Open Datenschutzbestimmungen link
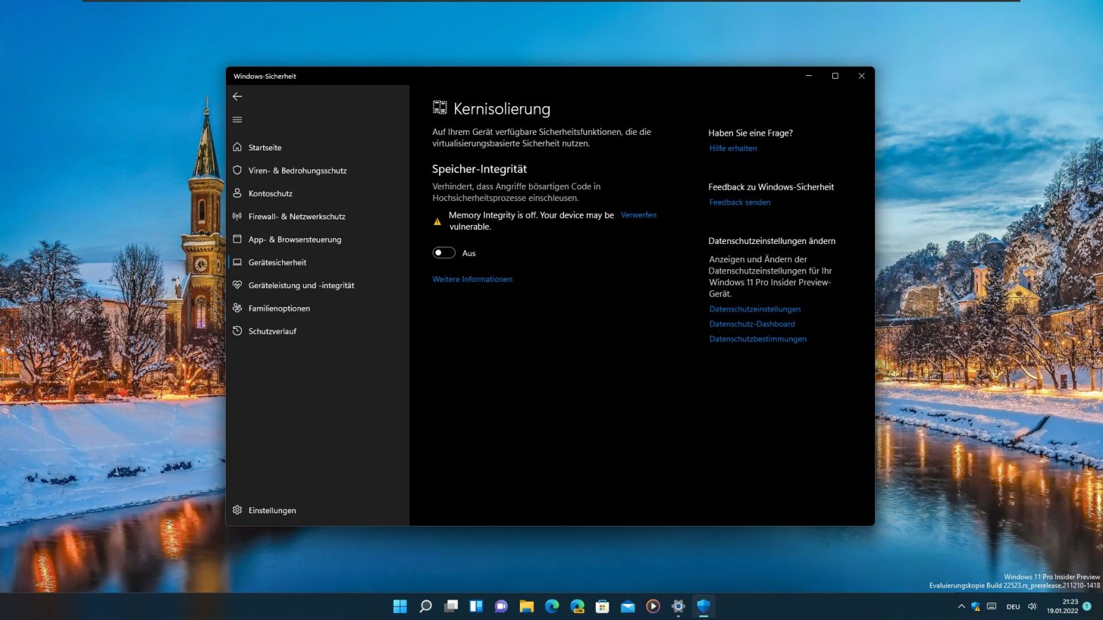 [758, 339]
